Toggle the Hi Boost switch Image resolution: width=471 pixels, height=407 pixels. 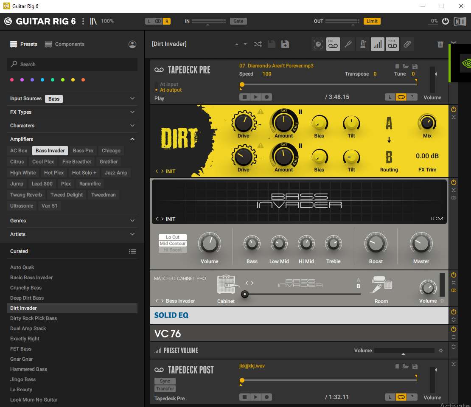tap(172, 250)
